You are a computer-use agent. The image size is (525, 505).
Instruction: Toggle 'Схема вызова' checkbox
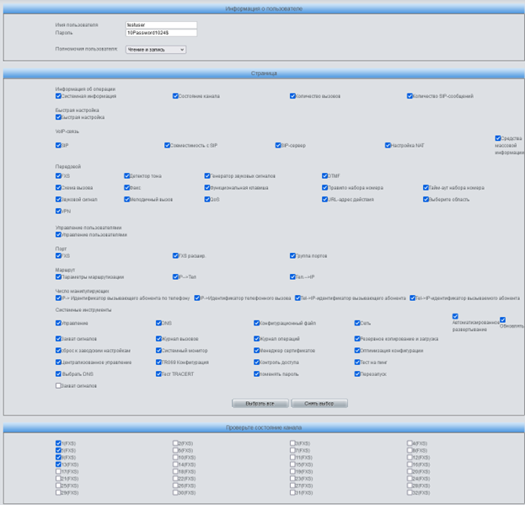click(x=58, y=187)
